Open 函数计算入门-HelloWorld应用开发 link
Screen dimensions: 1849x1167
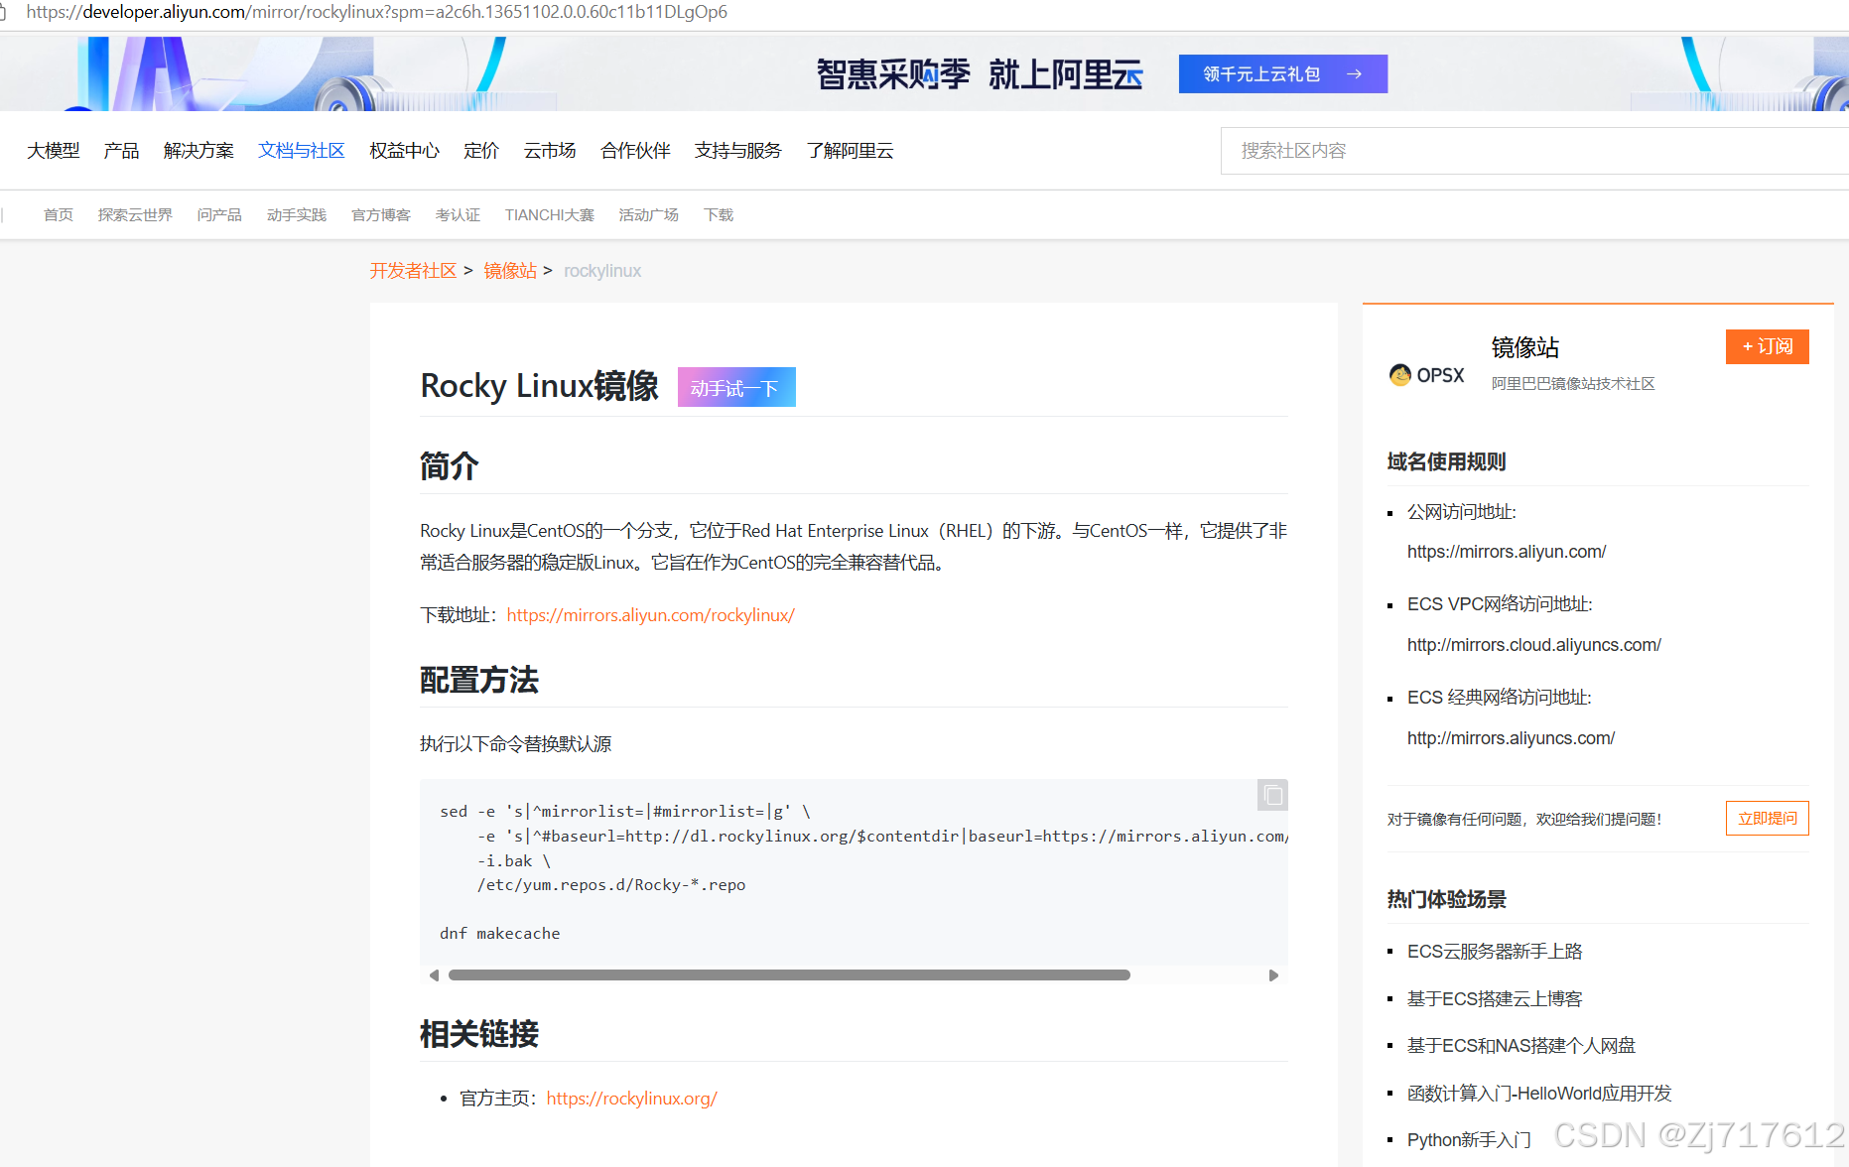(1539, 1094)
